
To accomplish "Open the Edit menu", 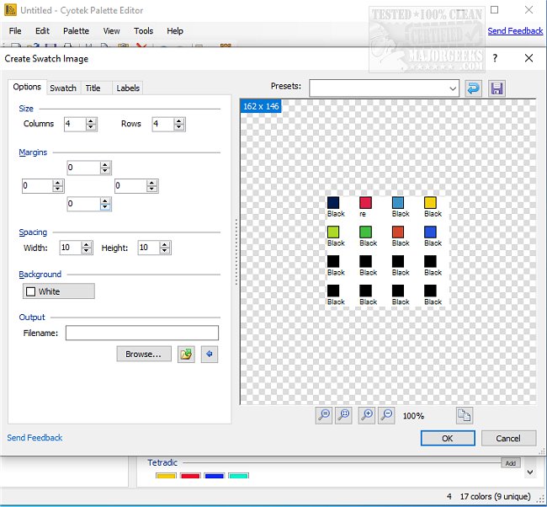I will (42, 30).
